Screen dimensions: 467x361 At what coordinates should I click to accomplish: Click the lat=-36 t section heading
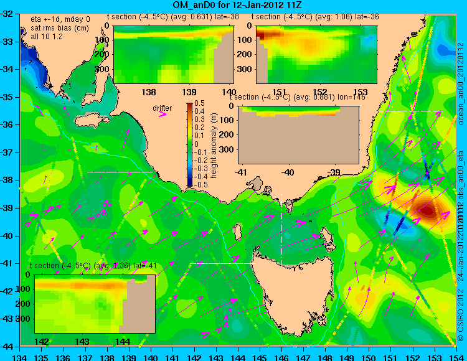pos(315,17)
